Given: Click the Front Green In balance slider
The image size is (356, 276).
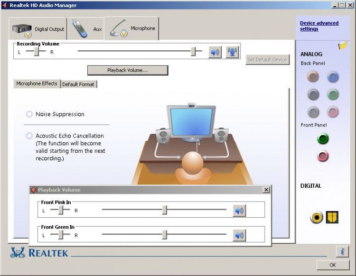Looking at the screenshot, I should click(60, 235).
